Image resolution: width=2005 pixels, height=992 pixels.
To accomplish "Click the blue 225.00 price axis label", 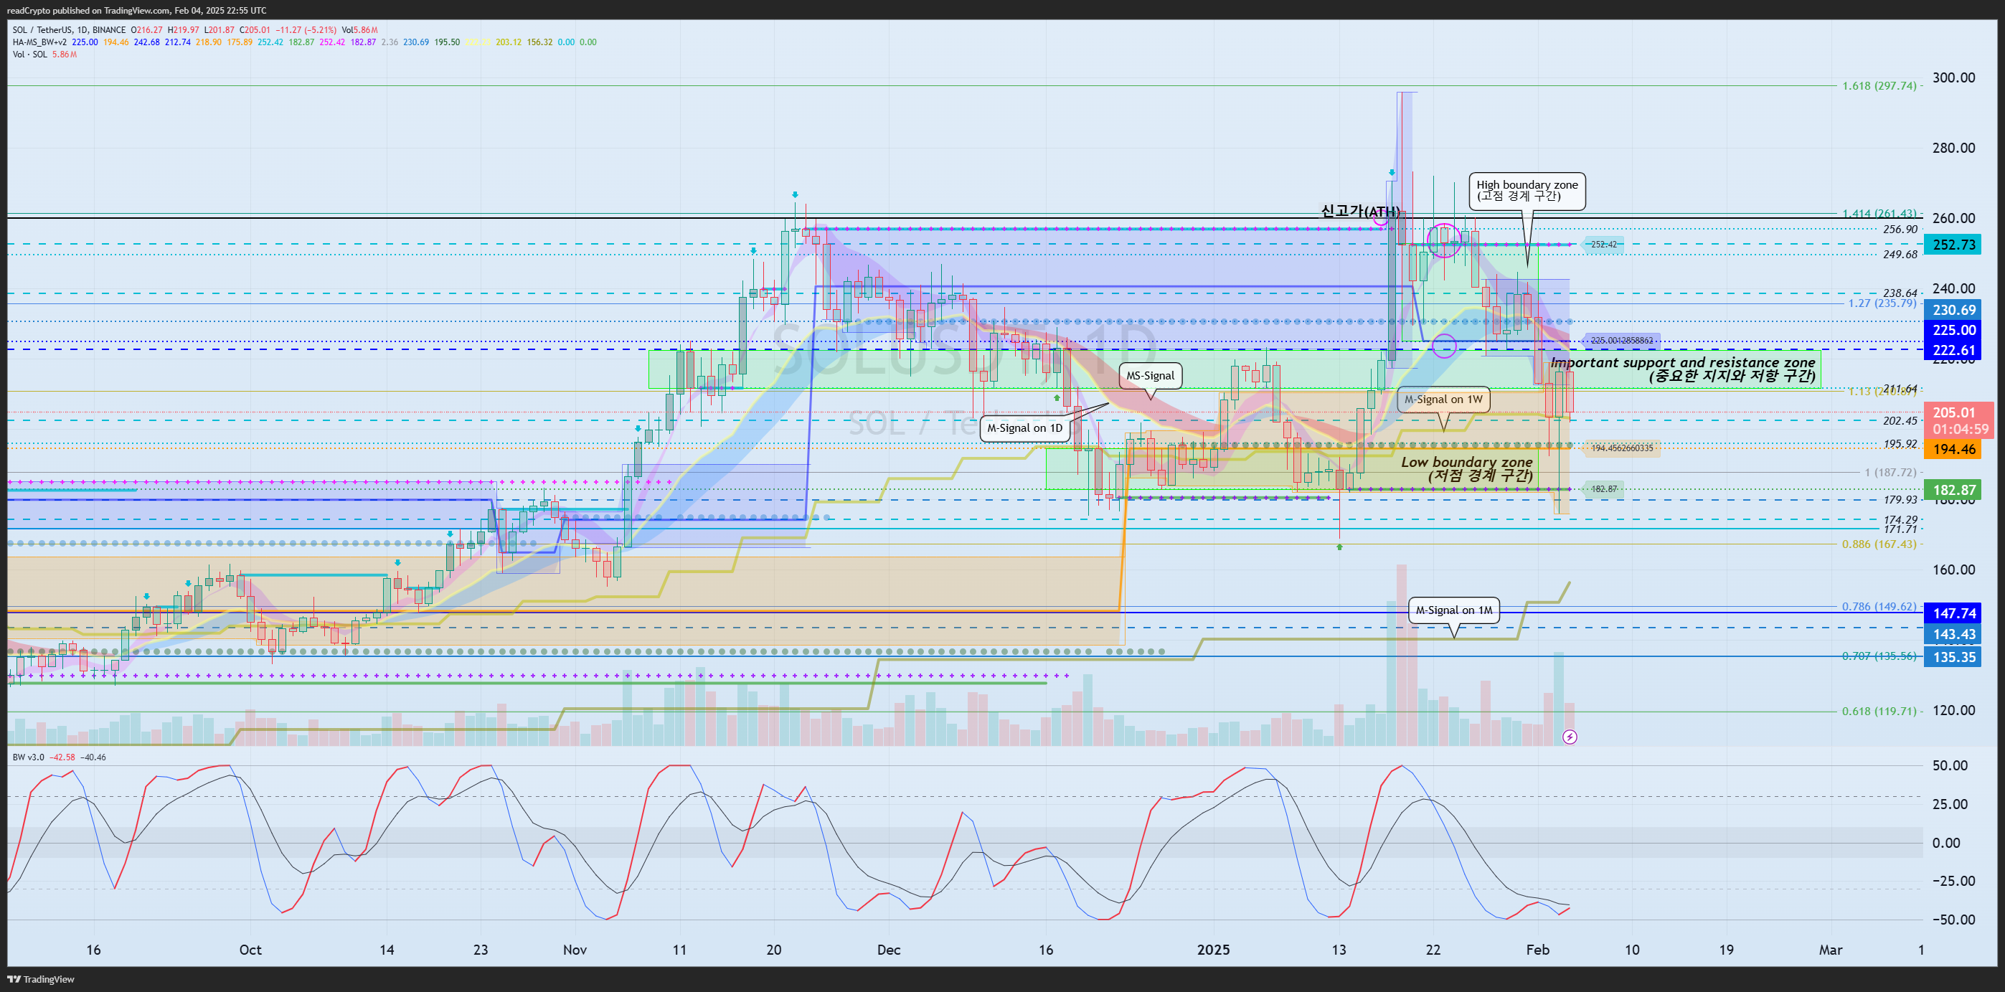I will pyautogui.click(x=1953, y=330).
